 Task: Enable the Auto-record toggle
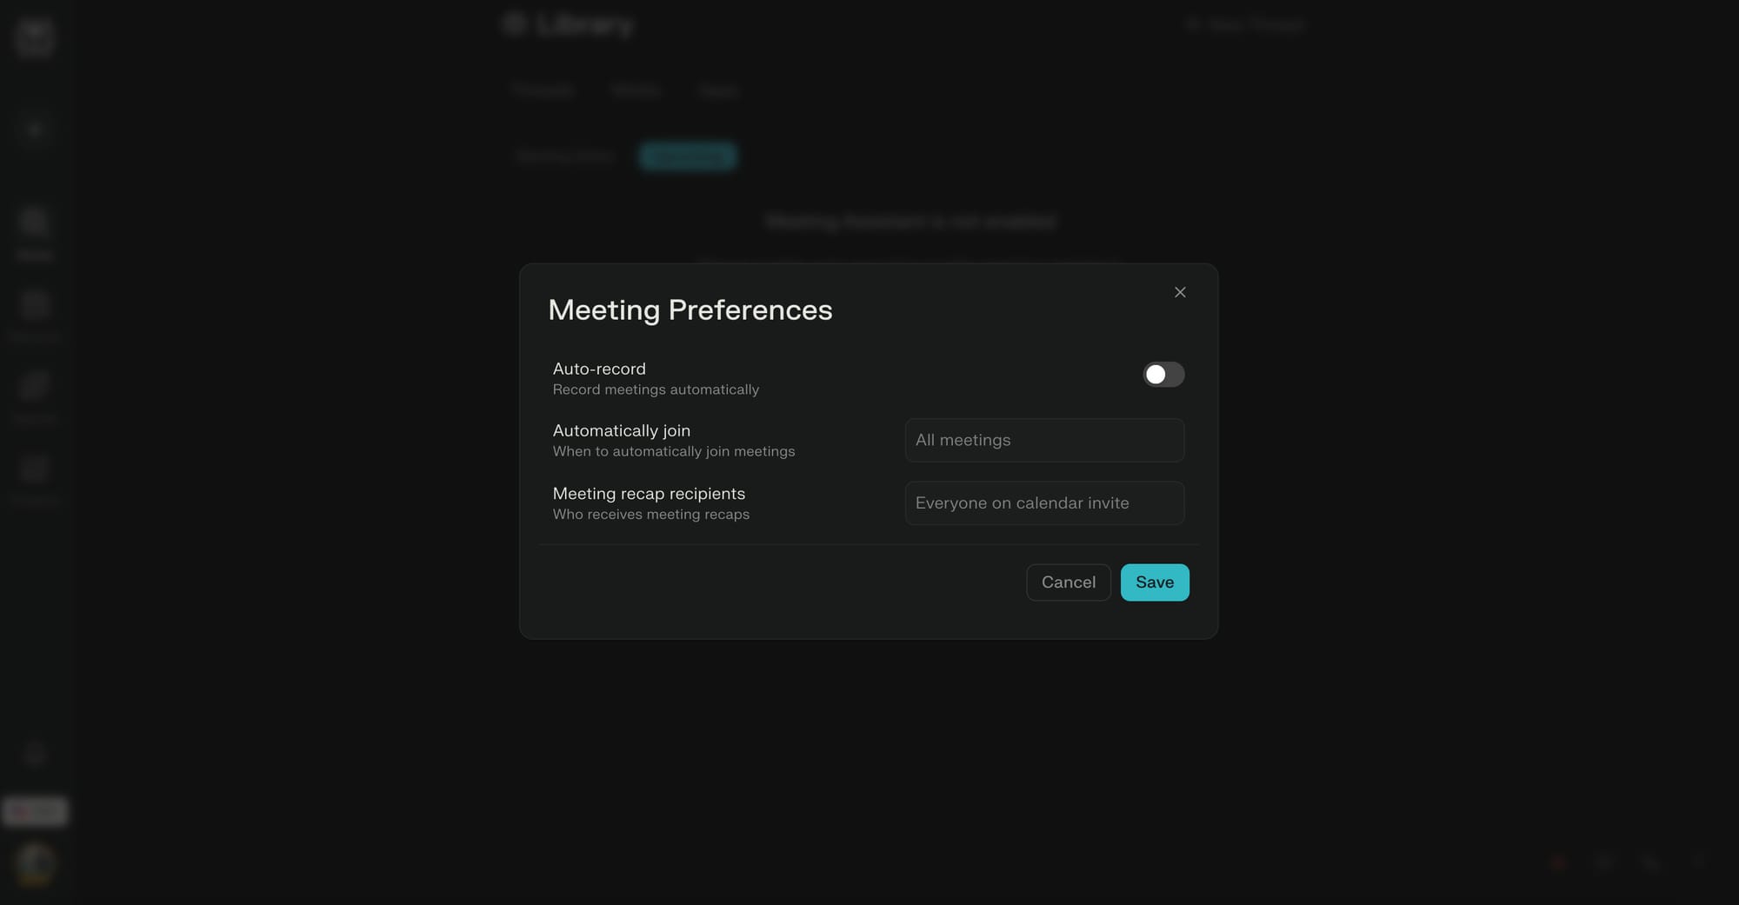[1163, 375]
